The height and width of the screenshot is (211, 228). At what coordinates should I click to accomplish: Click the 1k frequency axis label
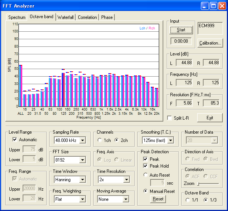coord(101,109)
